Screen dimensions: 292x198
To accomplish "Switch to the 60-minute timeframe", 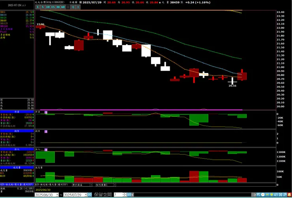I will click(63, 7).
